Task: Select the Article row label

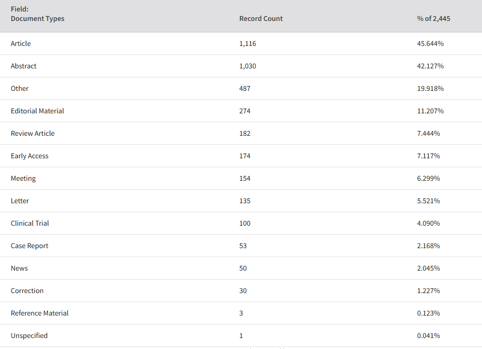Action: pos(20,43)
